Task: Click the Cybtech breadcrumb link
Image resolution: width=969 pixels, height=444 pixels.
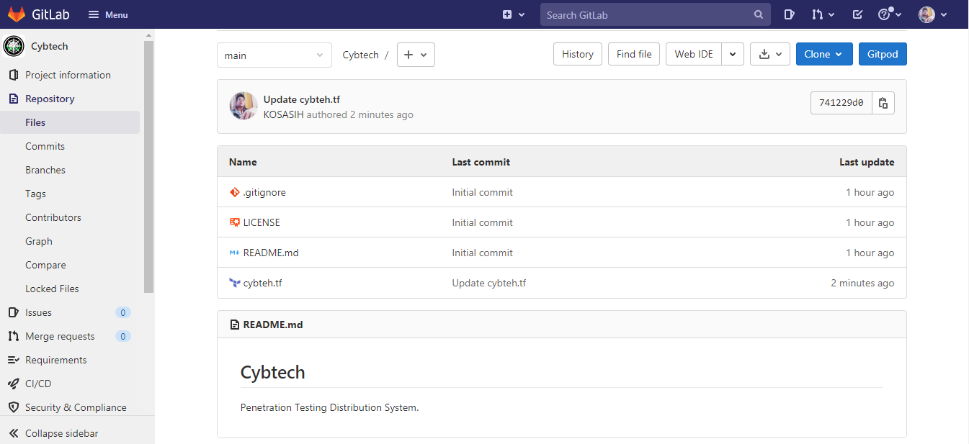Action: (360, 55)
